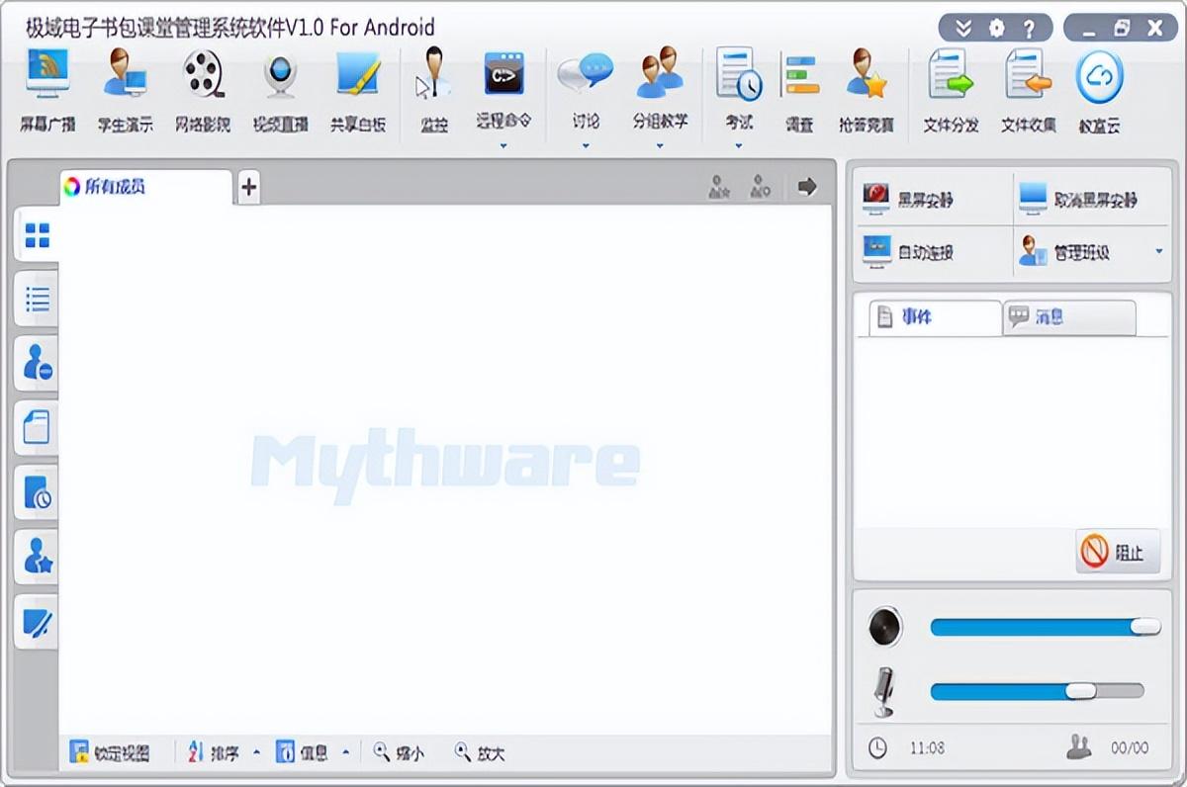The image size is (1187, 787).
Task: Click 缩小 zoom out
Action: pos(399,753)
